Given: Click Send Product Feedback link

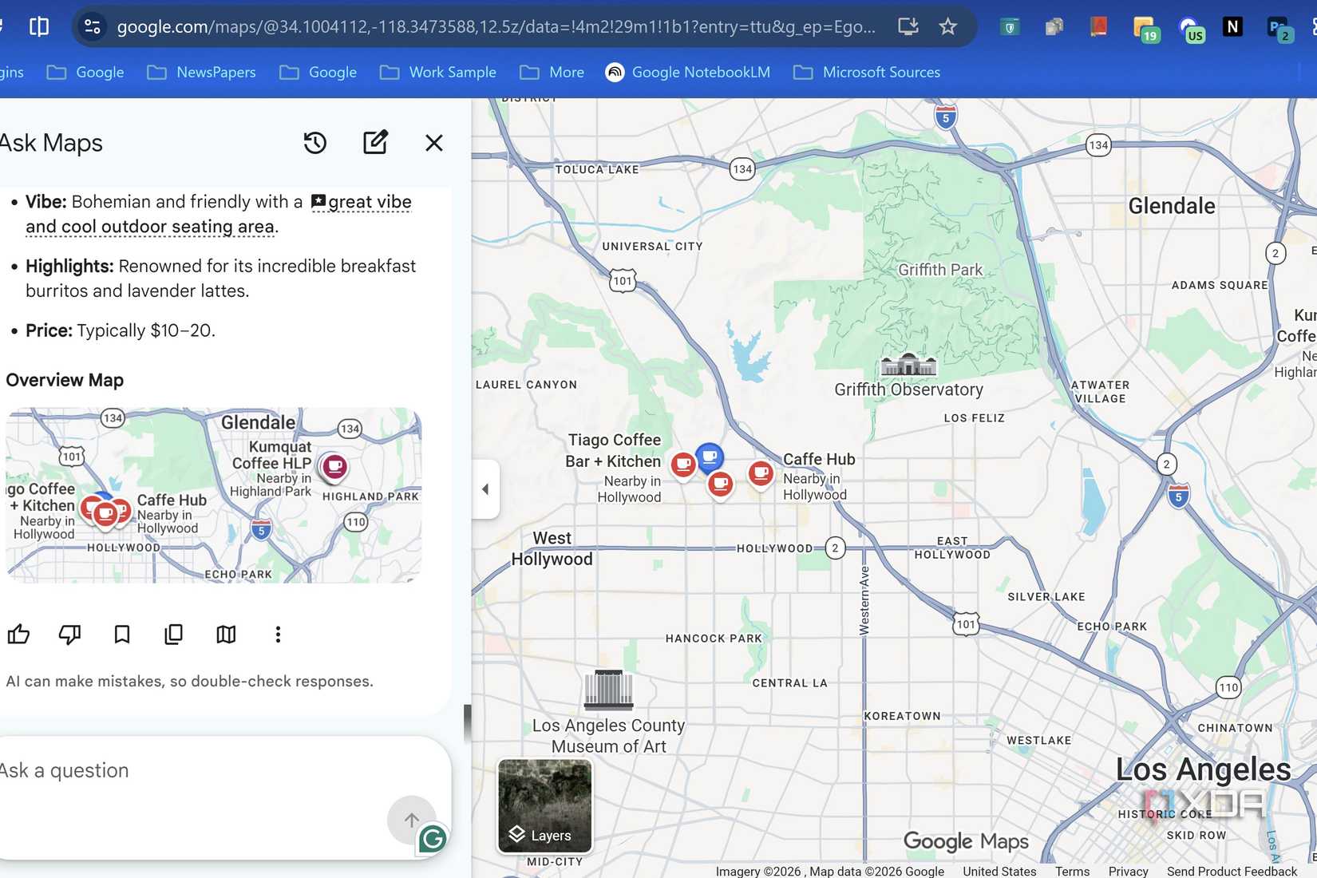Looking at the screenshot, I should (x=1232, y=871).
